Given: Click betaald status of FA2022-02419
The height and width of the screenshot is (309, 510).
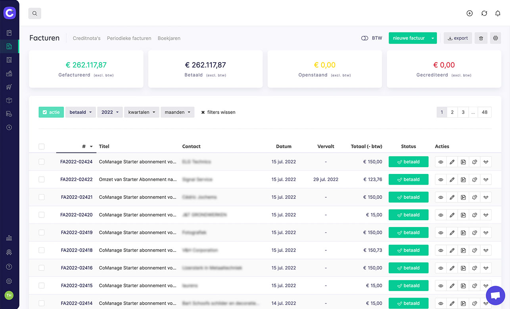Looking at the screenshot, I should (408, 233).
